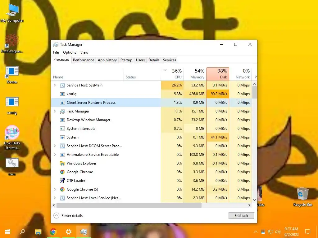Collapse view with Fewer details
Screen dimensions: 318x238
[x=68, y=216]
